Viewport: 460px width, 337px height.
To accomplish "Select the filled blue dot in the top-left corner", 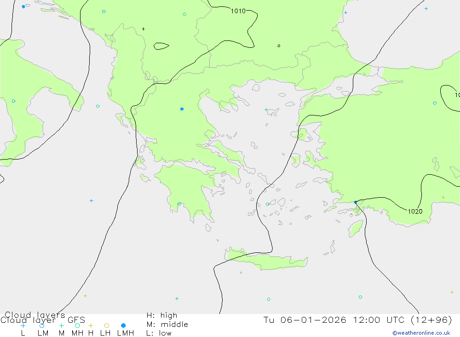I will 23,6.
